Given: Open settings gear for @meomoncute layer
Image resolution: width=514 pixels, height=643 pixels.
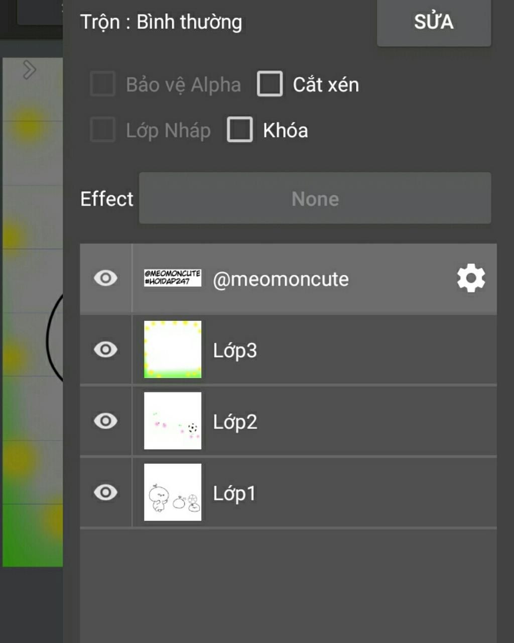Looking at the screenshot, I should 471,279.
